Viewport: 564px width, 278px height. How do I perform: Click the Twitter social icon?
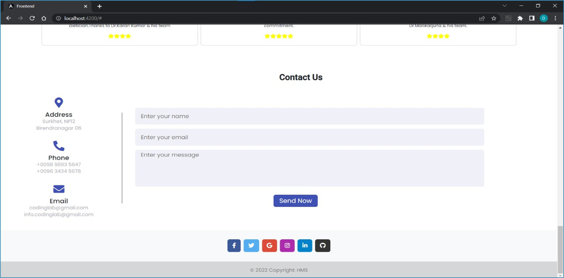pyautogui.click(x=252, y=245)
